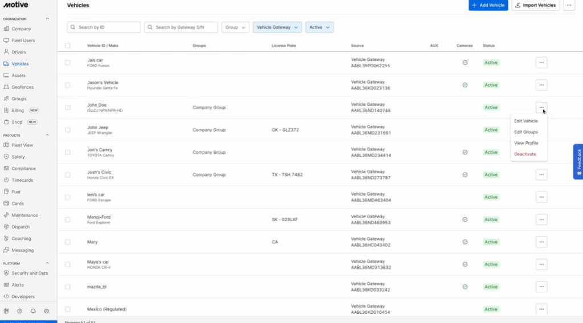This screenshot has height=323, width=583.
Task: Open the user account icon at bottom
Action: 47,311
